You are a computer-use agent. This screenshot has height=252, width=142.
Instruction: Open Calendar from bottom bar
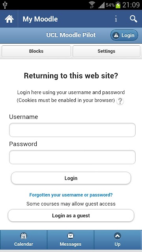pos(24,240)
